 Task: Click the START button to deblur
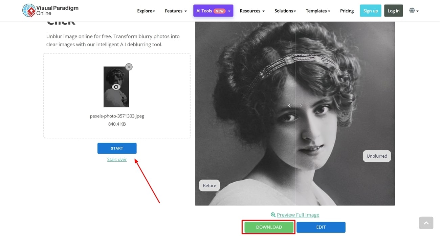117,148
